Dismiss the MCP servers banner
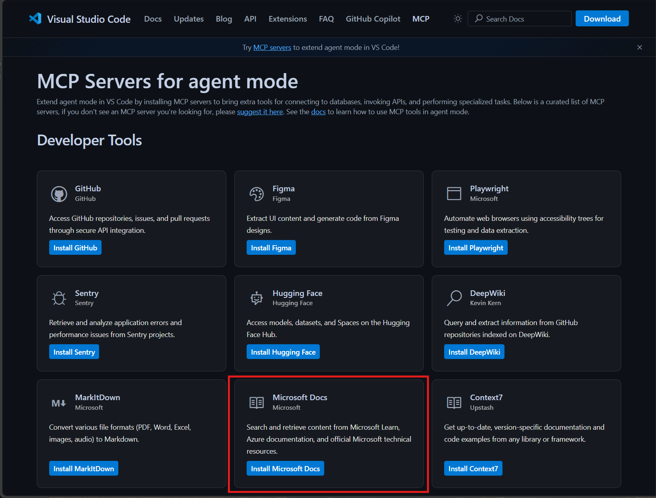The image size is (656, 498). (640, 47)
